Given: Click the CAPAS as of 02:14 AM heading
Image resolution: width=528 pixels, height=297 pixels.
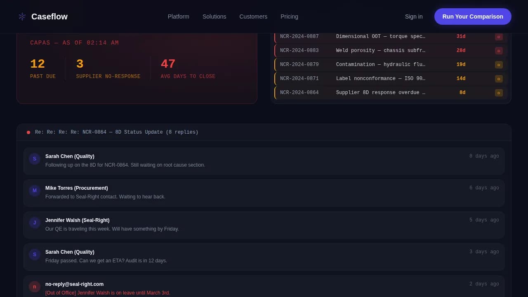Looking at the screenshot, I should click(x=74, y=43).
